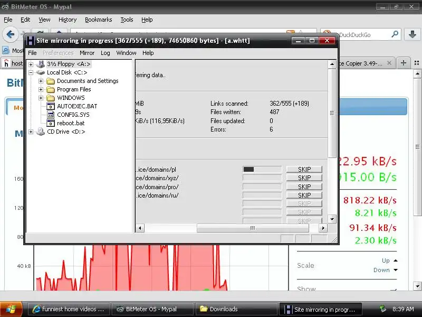Expand the 3½ Floppy A: node
The image size is (422, 317).
pos(31,64)
